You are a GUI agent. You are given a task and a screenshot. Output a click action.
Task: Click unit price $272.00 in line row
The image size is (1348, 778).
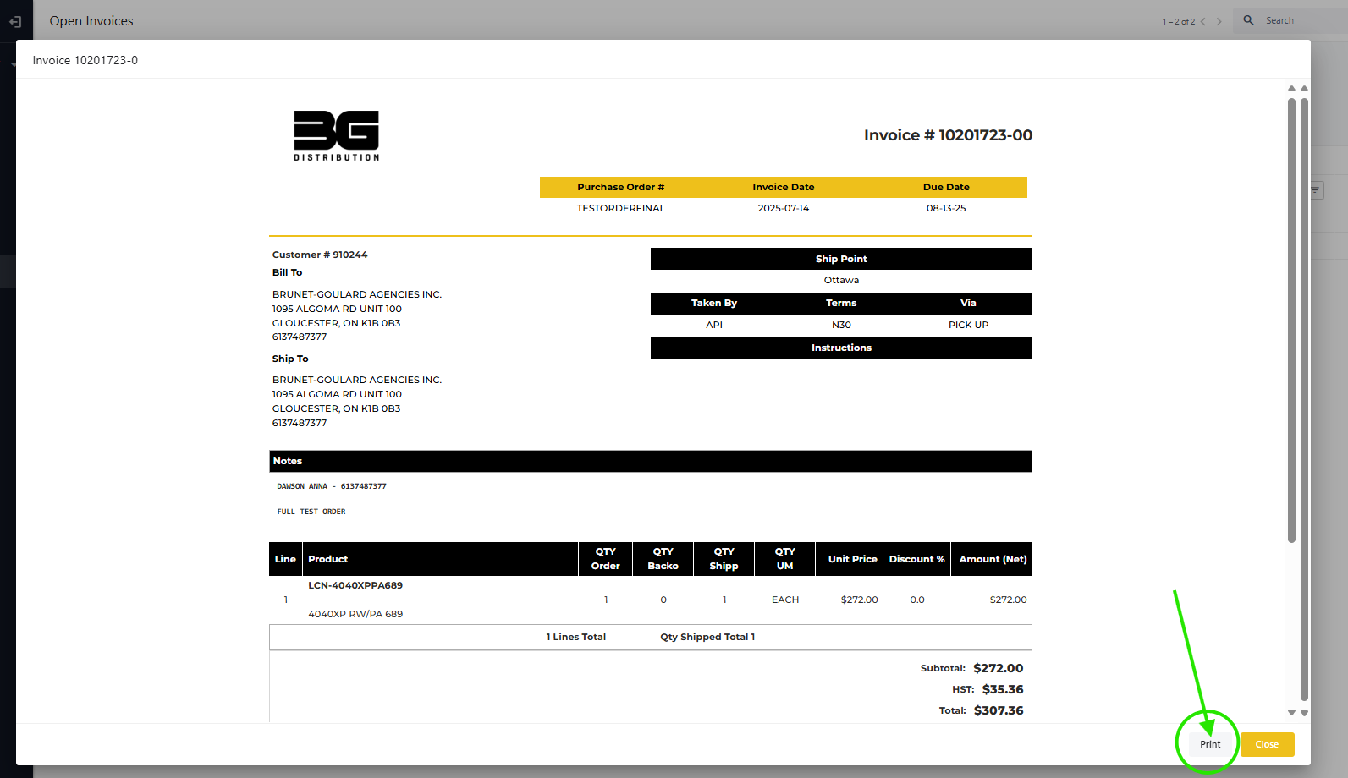click(x=859, y=600)
